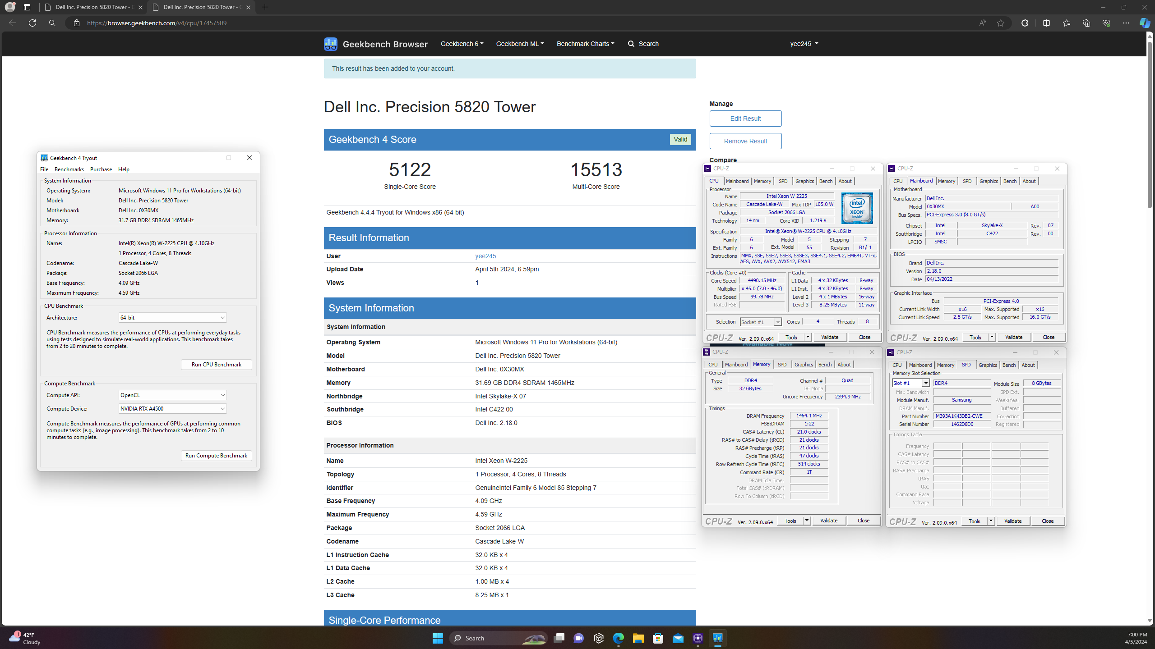Image resolution: width=1155 pixels, height=649 pixels.
Task: Open the Geekbench icon in the taskbar
Action: (x=718, y=638)
